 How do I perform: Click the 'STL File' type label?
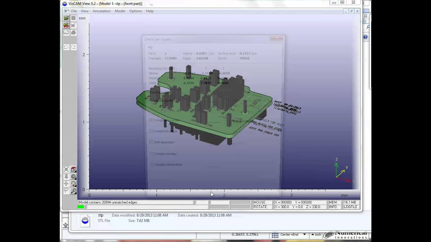(104, 220)
